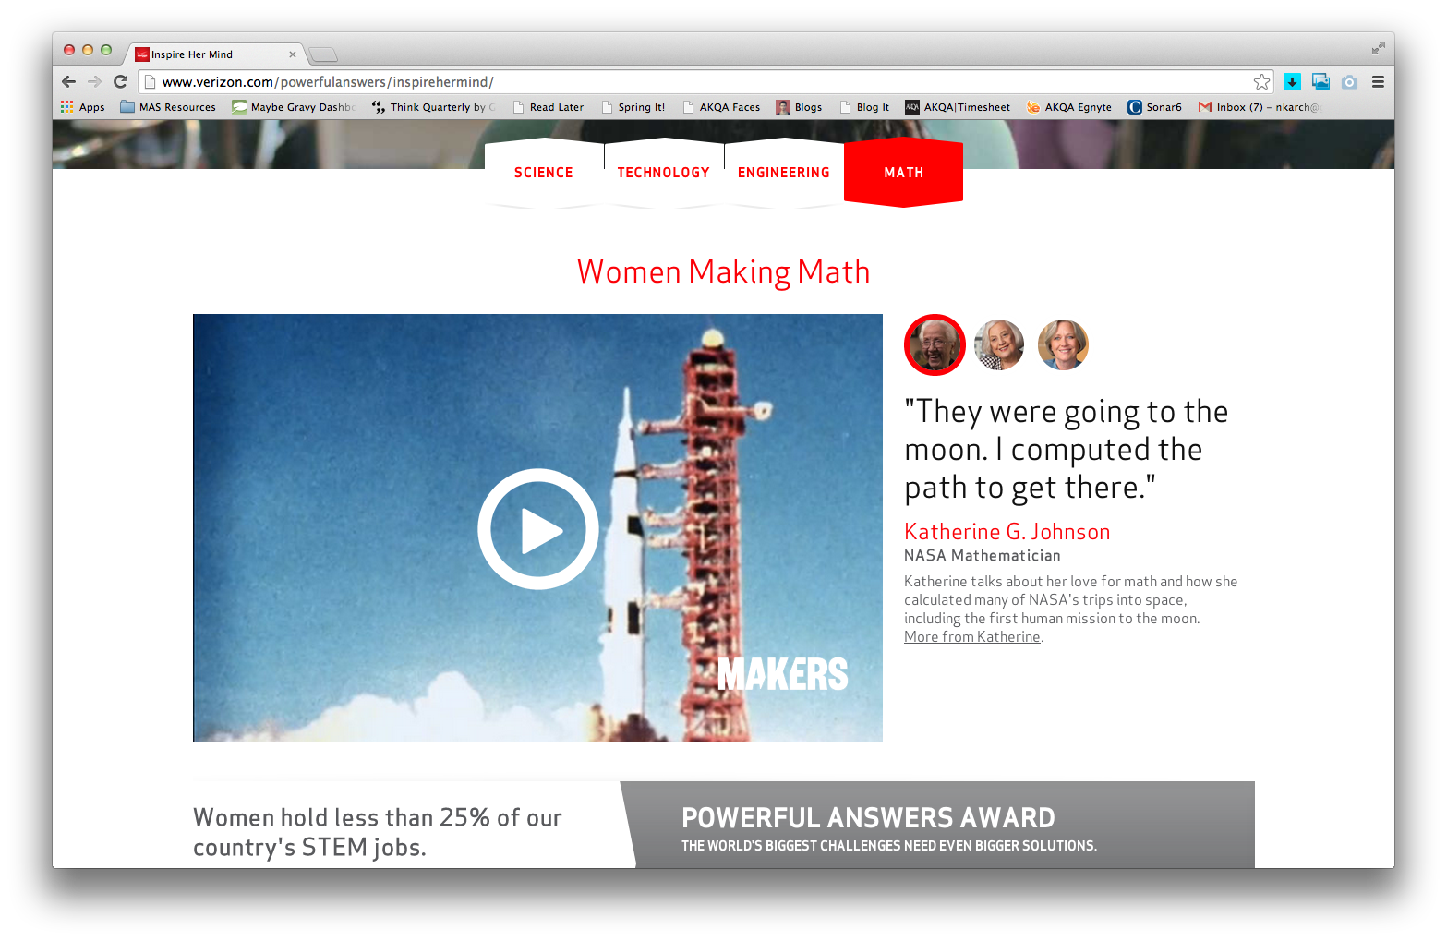Open the Spring It! bookmark
Image resolution: width=1447 pixels, height=941 pixels.
pyautogui.click(x=633, y=107)
